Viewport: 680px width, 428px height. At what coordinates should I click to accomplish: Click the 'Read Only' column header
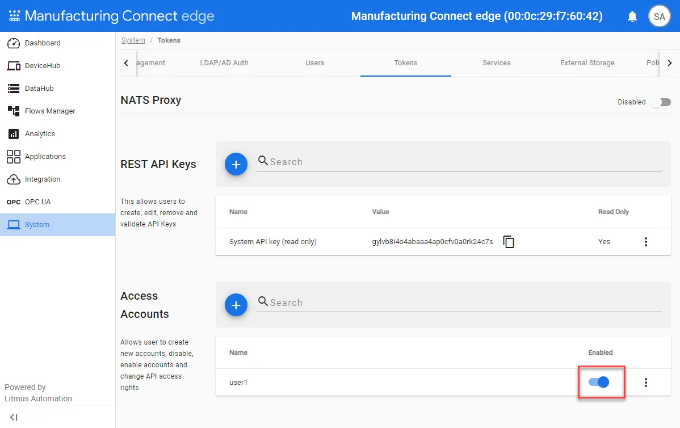click(613, 212)
